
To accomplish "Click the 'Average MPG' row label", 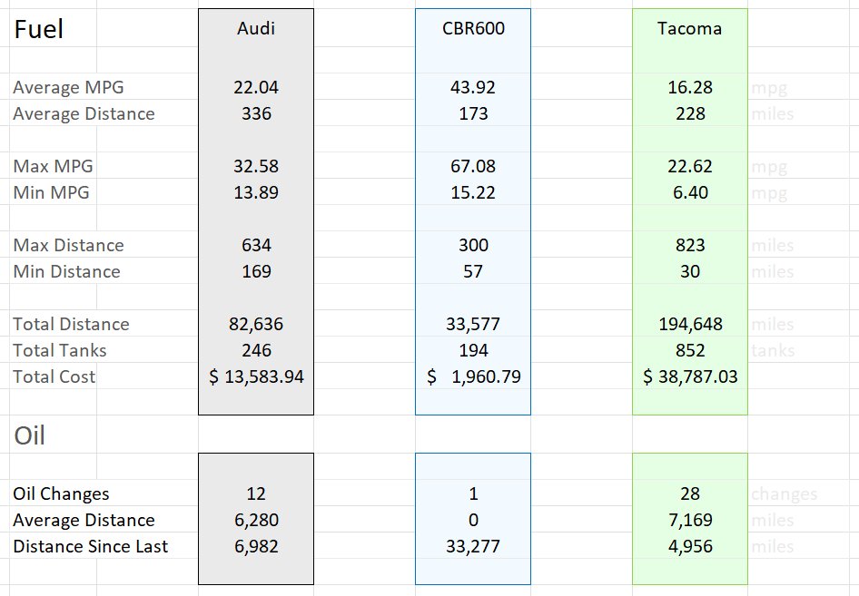I will click(68, 88).
